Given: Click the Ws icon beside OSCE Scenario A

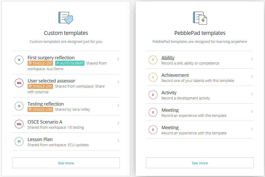Looking at the screenshot, I should 19,124.
